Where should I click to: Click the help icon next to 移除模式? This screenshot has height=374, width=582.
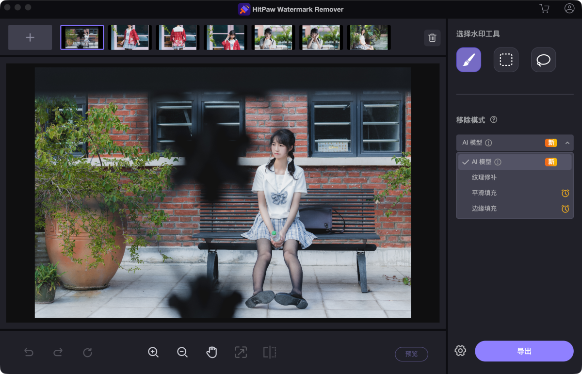[494, 120]
